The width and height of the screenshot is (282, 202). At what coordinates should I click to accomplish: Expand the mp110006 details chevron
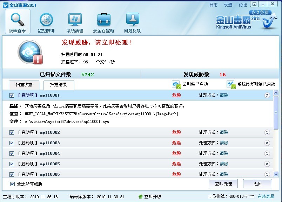(x=267, y=174)
